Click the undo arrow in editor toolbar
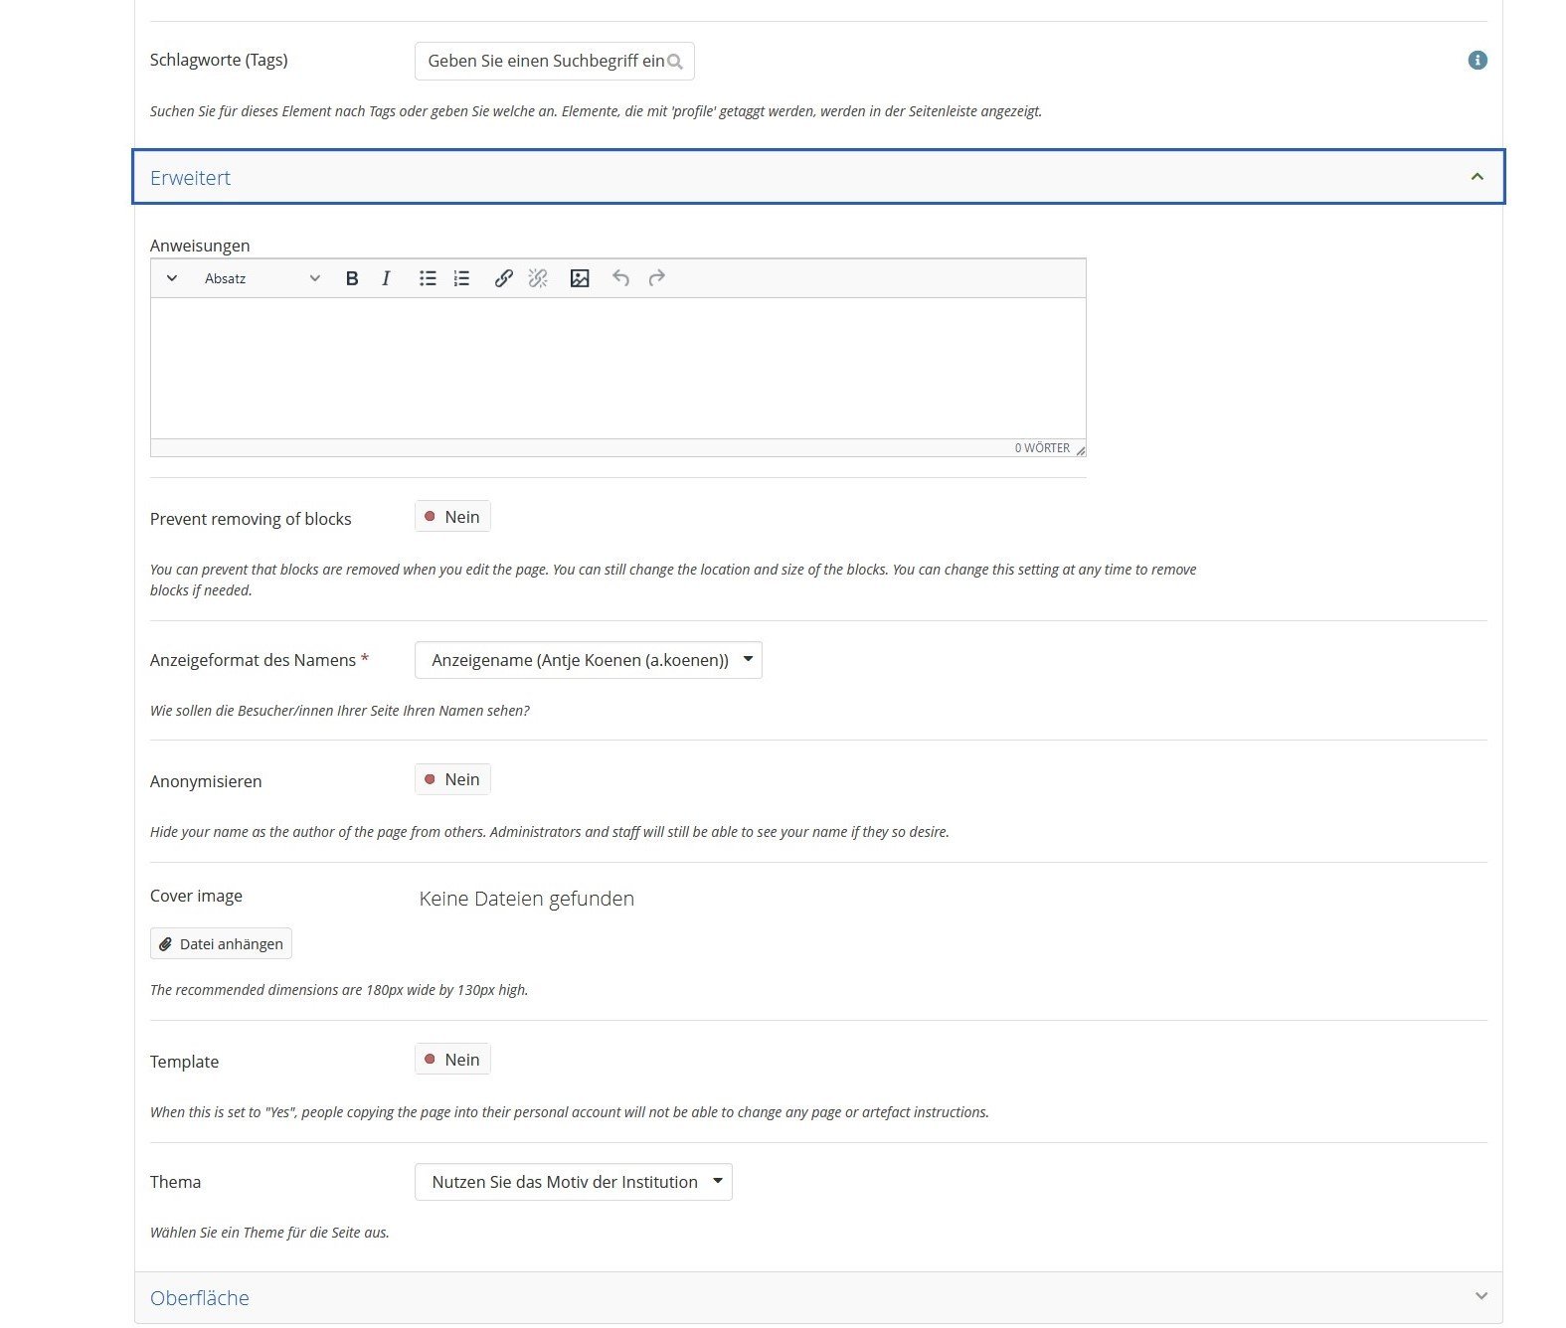Viewport: 1566px width, 1328px height. 621,278
